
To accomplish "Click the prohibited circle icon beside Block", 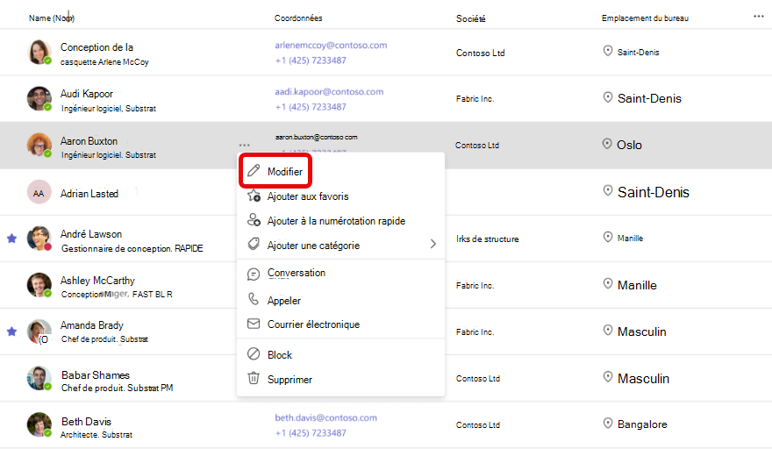I will (254, 353).
